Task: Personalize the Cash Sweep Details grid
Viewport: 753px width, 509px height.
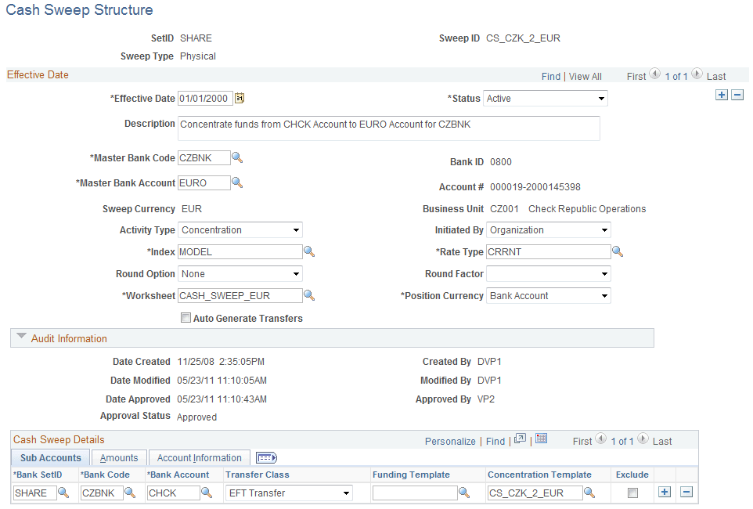Action: [450, 441]
